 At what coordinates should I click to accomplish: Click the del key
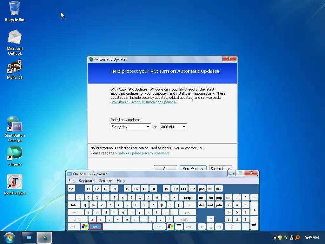(x=202, y=205)
